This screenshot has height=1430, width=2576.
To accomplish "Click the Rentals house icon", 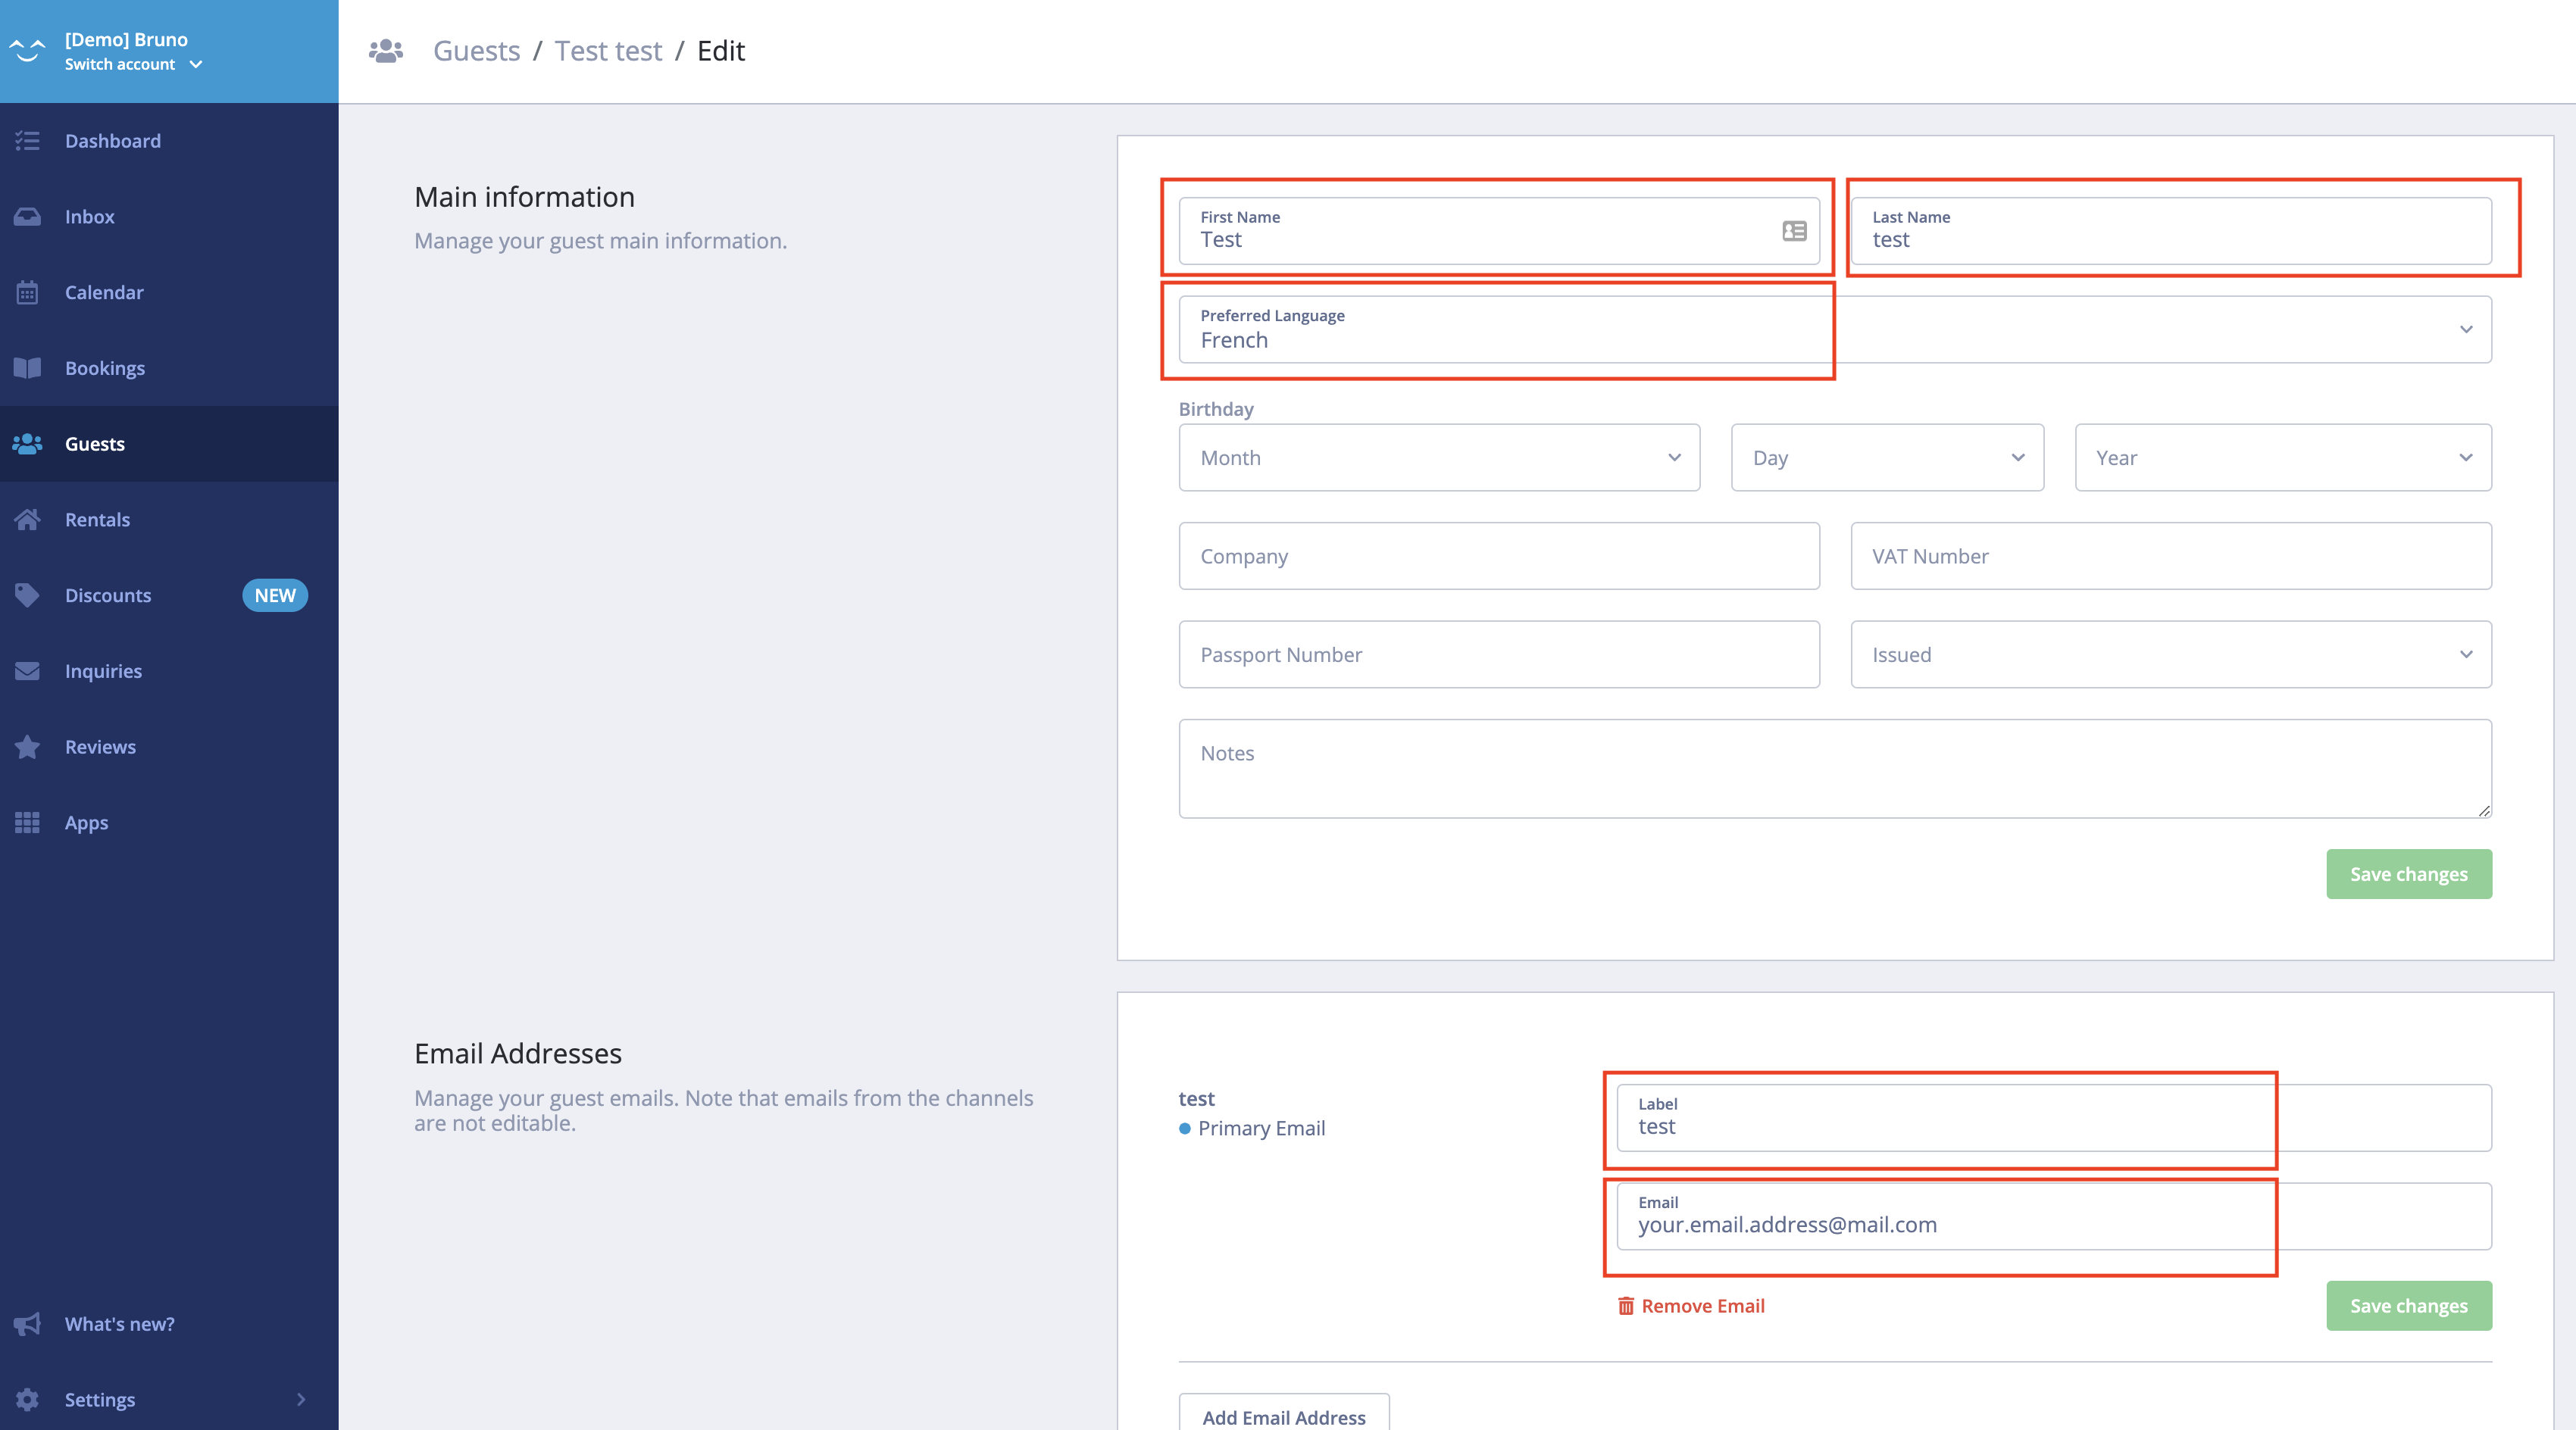I will (x=27, y=520).
